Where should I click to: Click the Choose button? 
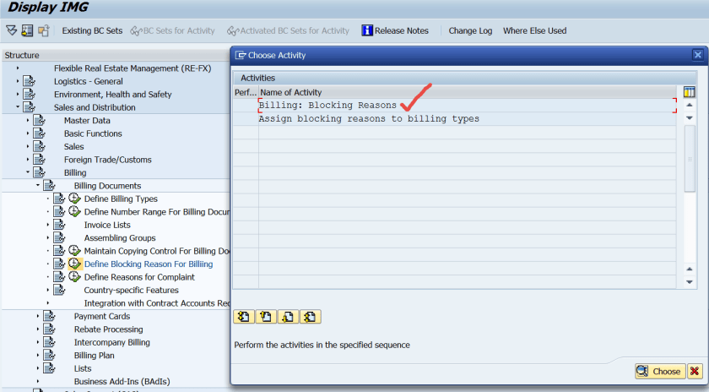[660, 371]
